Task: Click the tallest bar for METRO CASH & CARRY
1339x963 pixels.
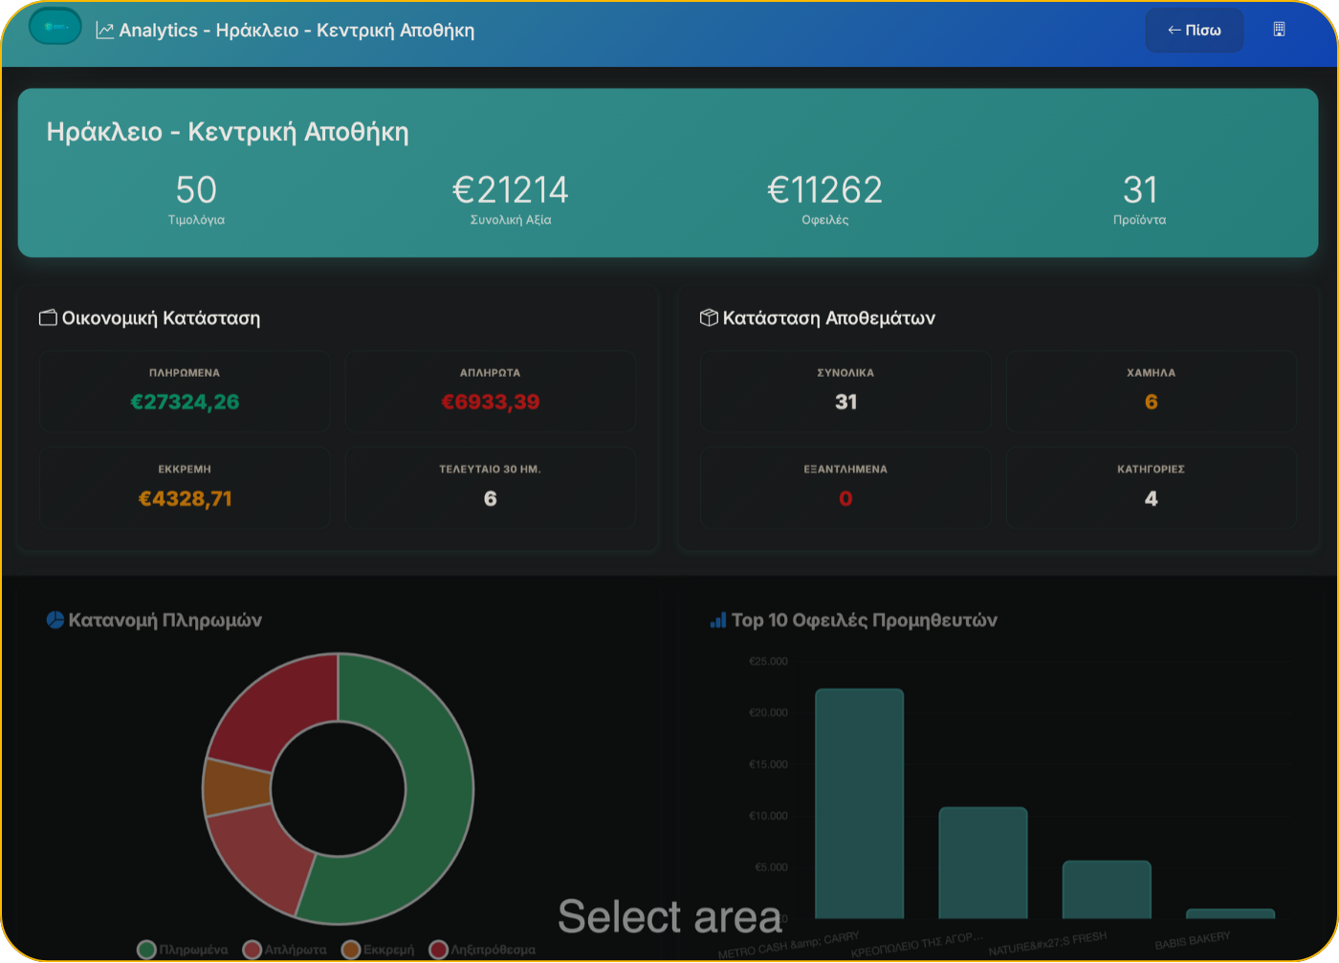Action: [x=859, y=803]
